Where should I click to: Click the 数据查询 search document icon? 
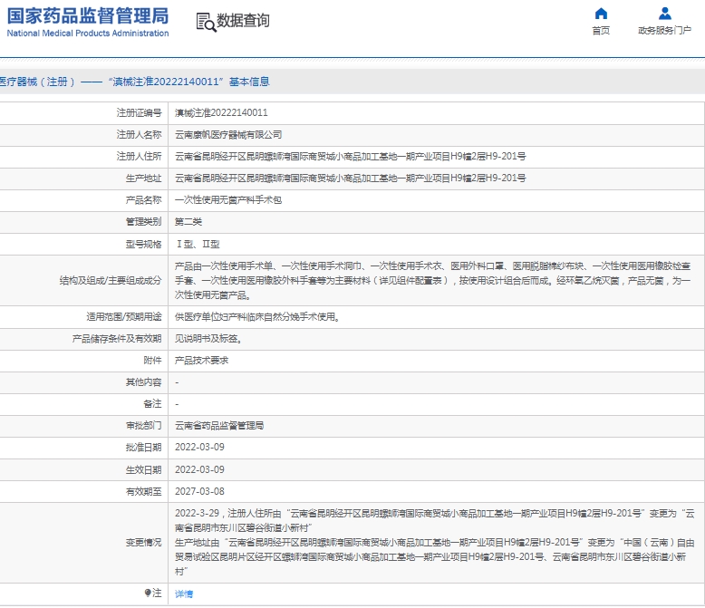coord(206,22)
